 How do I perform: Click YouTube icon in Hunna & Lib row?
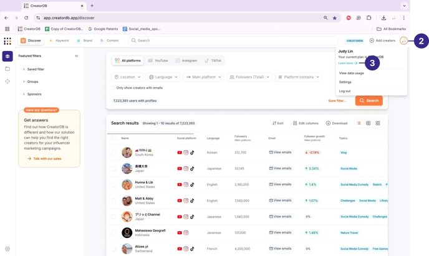180,185
